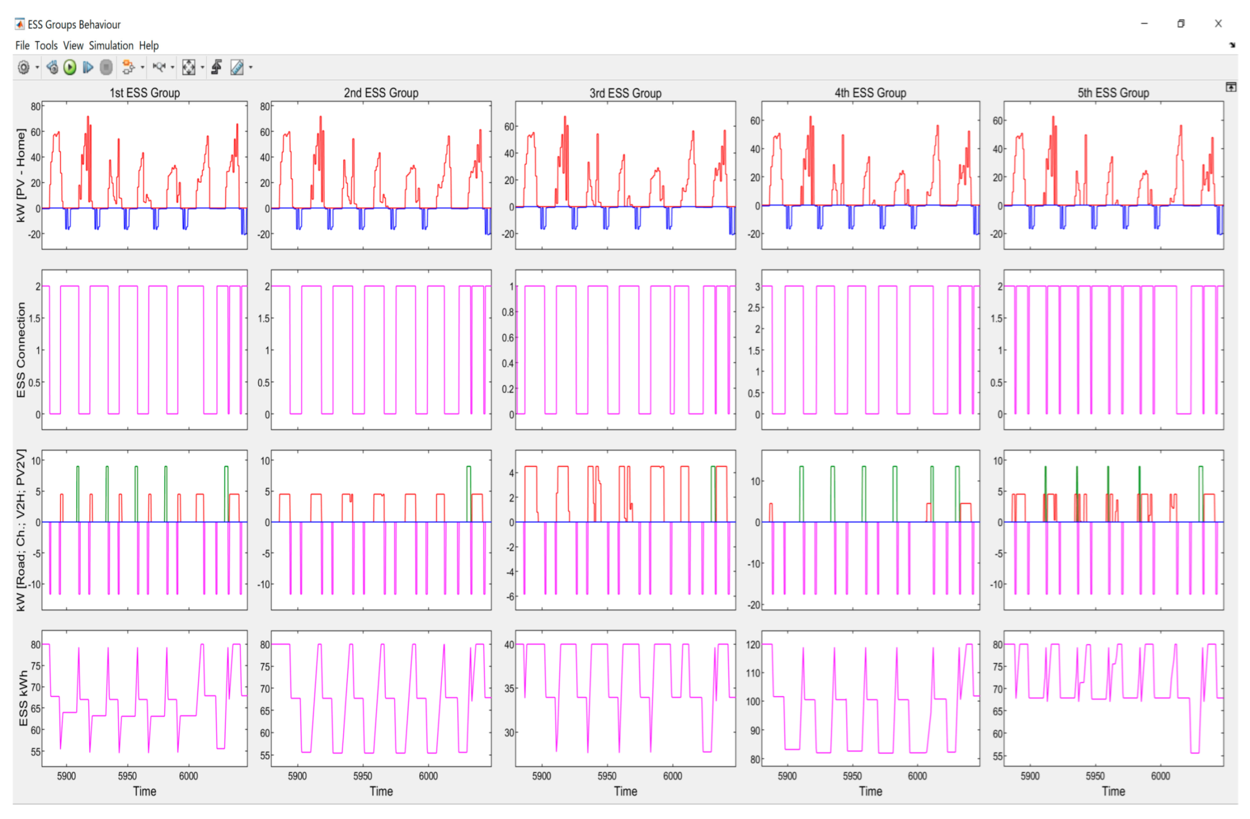The height and width of the screenshot is (819, 1250).
Task: Click the step forward button
Action: tap(88, 67)
